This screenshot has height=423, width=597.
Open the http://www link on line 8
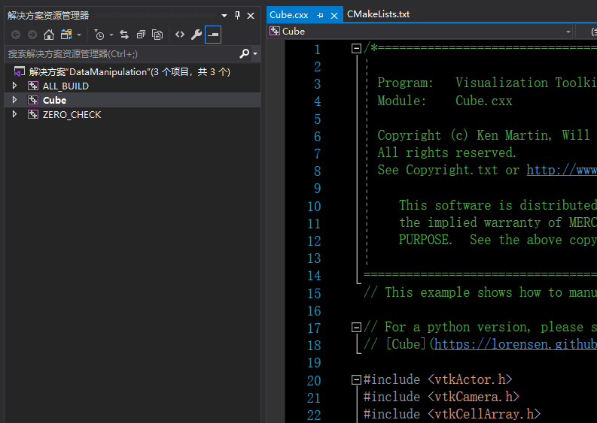point(562,170)
